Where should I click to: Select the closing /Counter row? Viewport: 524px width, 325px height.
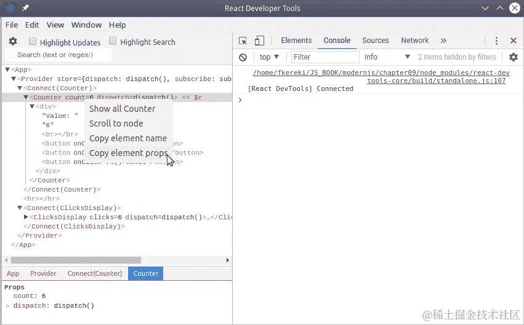pyautogui.click(x=50, y=181)
